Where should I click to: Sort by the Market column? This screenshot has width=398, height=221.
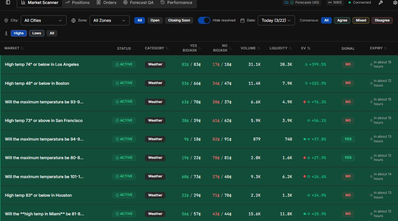14,48
